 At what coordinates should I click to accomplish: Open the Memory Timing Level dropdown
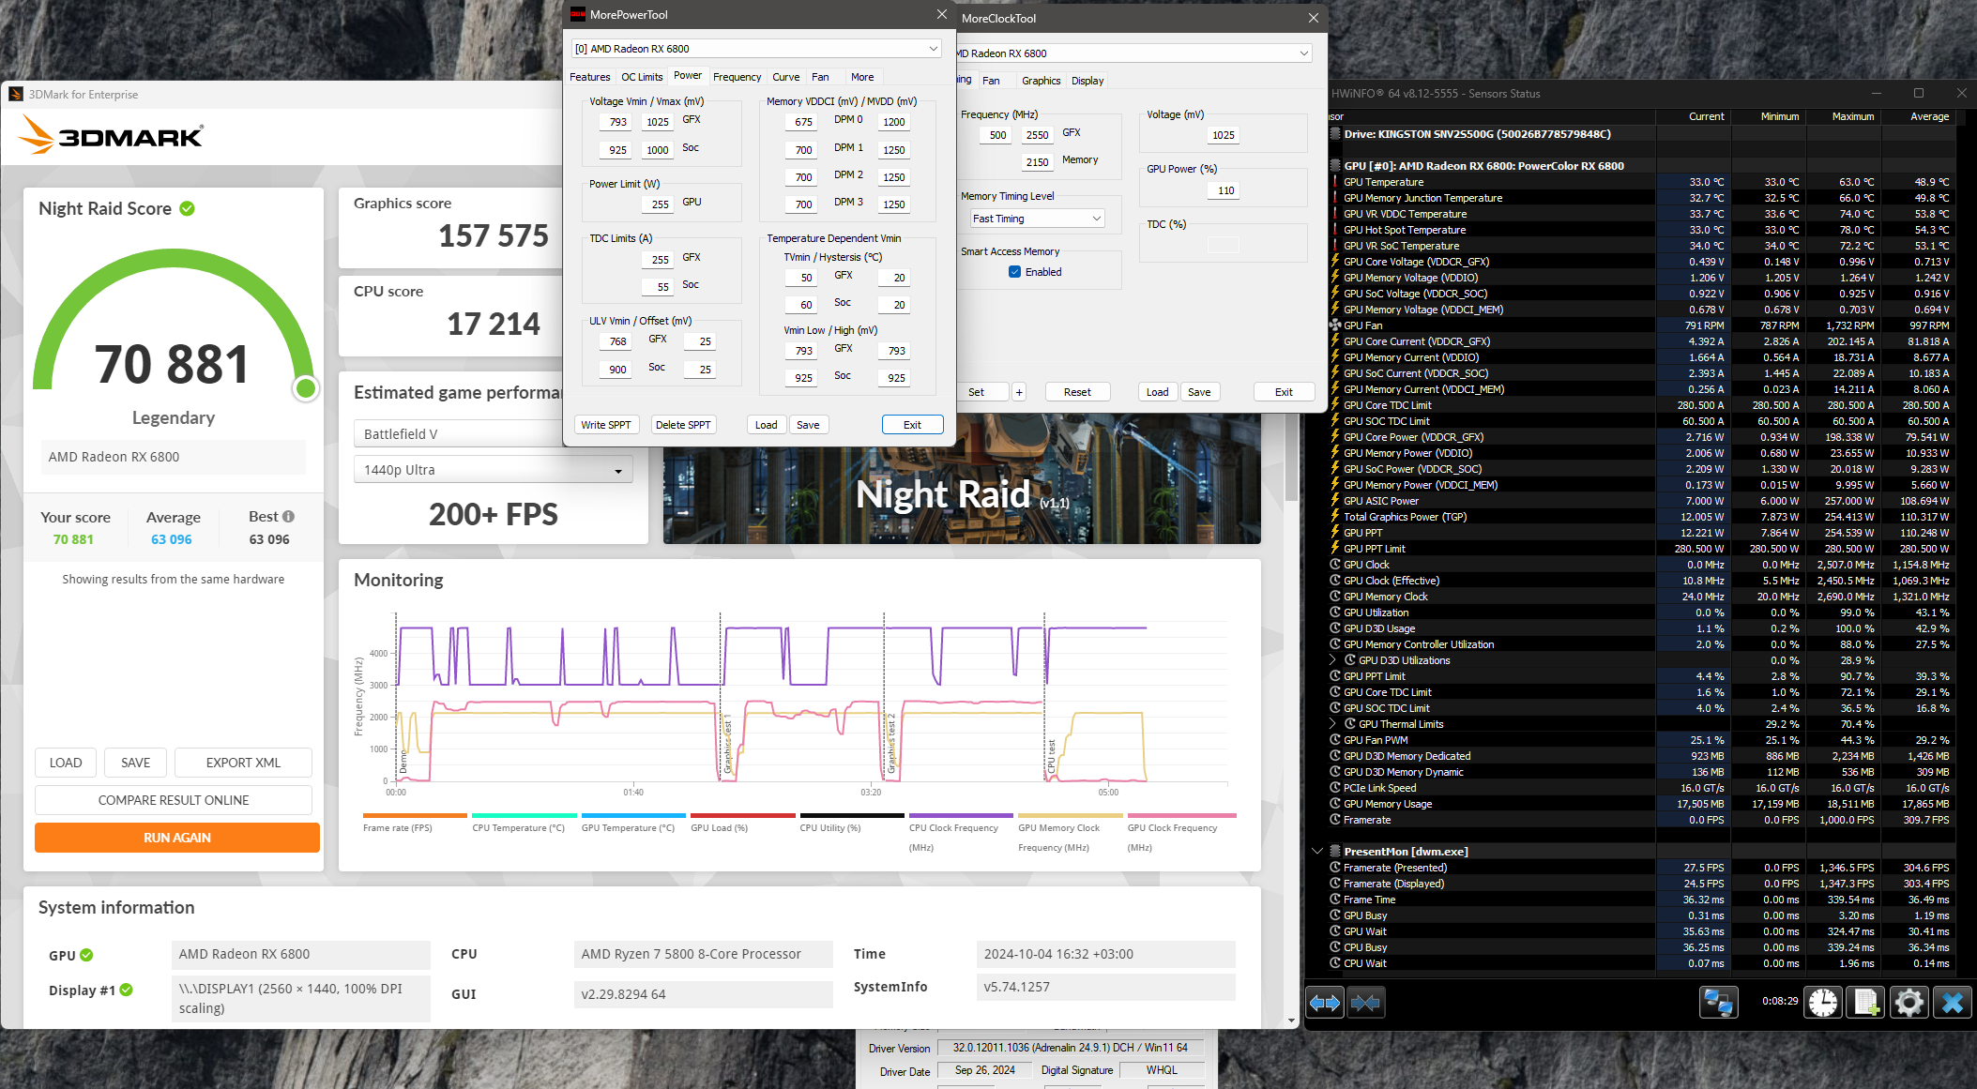[1037, 219]
